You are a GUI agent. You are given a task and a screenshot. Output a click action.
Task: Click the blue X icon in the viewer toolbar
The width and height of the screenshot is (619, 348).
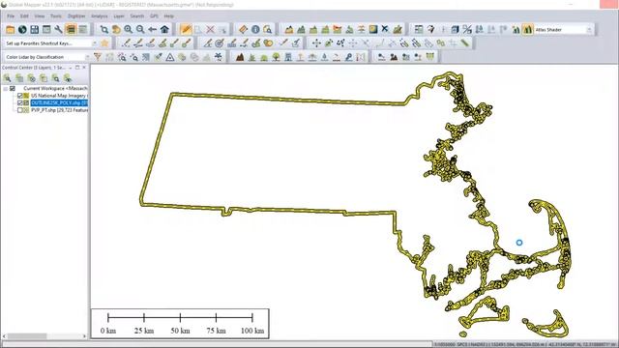[x=385, y=30]
